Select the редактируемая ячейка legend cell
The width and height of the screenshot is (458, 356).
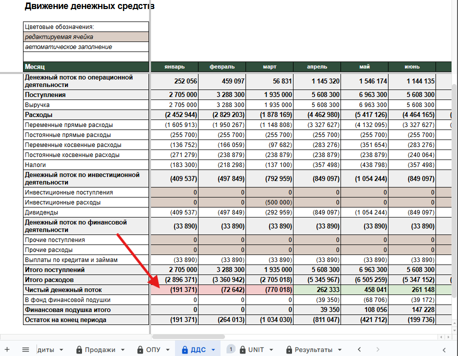86,37
